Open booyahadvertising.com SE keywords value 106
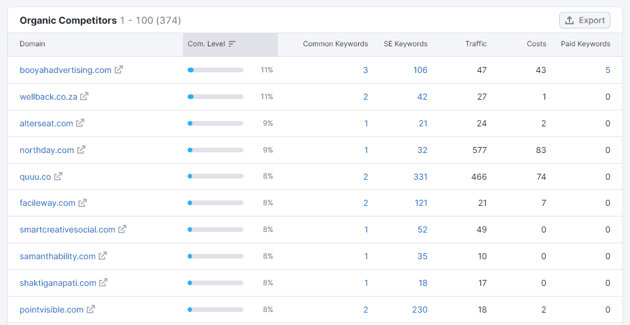Viewport: 630px width, 325px height. point(420,70)
